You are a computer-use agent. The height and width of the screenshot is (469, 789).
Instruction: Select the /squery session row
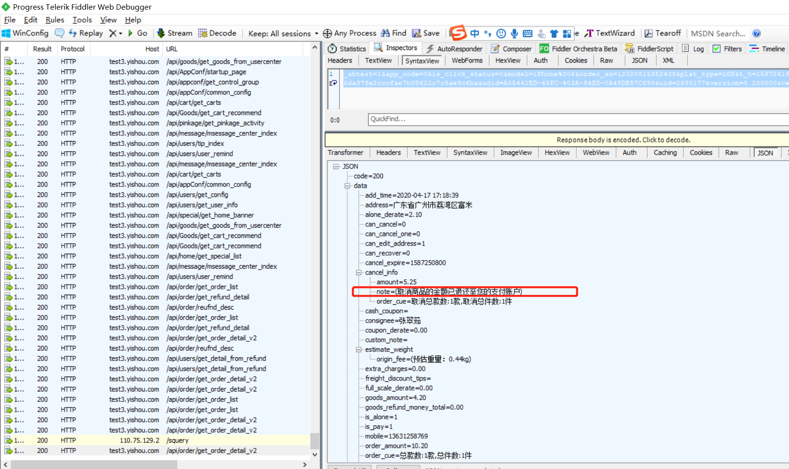pyautogui.click(x=156, y=440)
